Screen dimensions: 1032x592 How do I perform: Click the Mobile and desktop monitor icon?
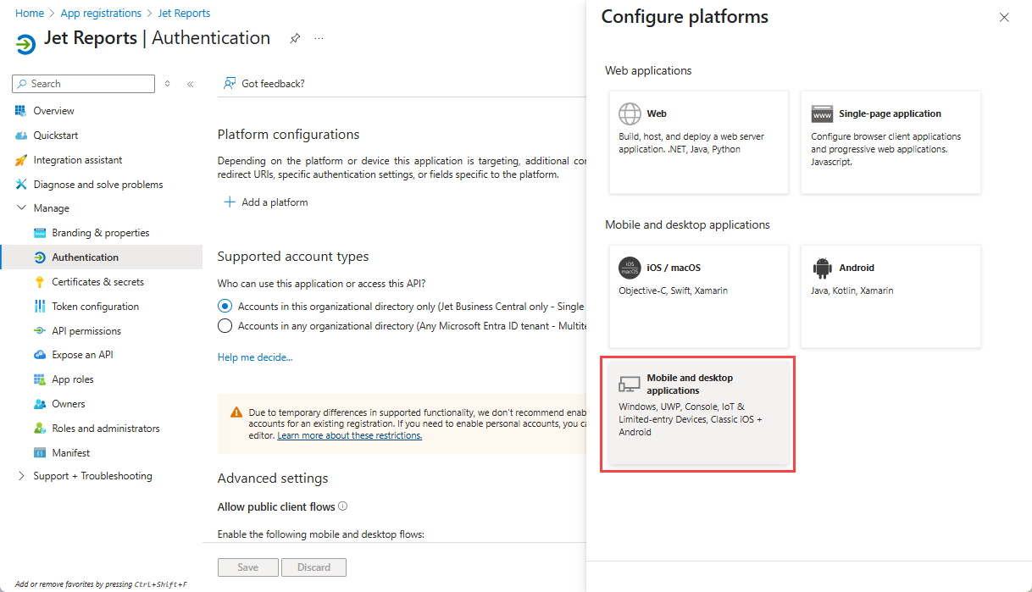[x=630, y=385]
